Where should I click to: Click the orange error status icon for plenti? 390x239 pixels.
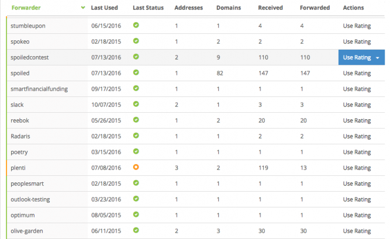[136, 167]
